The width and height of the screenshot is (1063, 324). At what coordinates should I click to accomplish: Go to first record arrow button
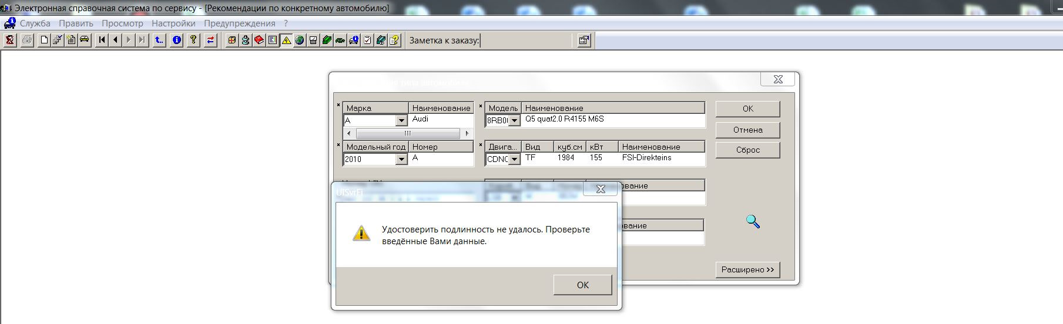click(x=102, y=41)
